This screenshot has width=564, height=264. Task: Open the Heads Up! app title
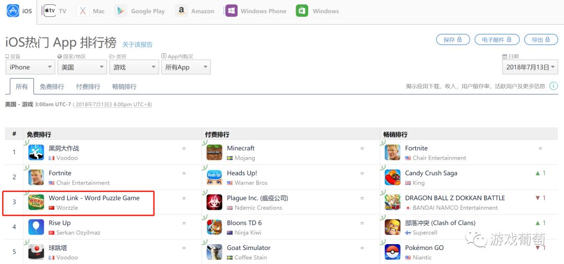point(242,173)
